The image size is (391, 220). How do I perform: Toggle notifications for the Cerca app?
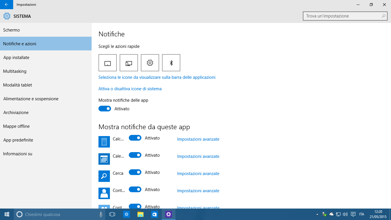coord(135,172)
